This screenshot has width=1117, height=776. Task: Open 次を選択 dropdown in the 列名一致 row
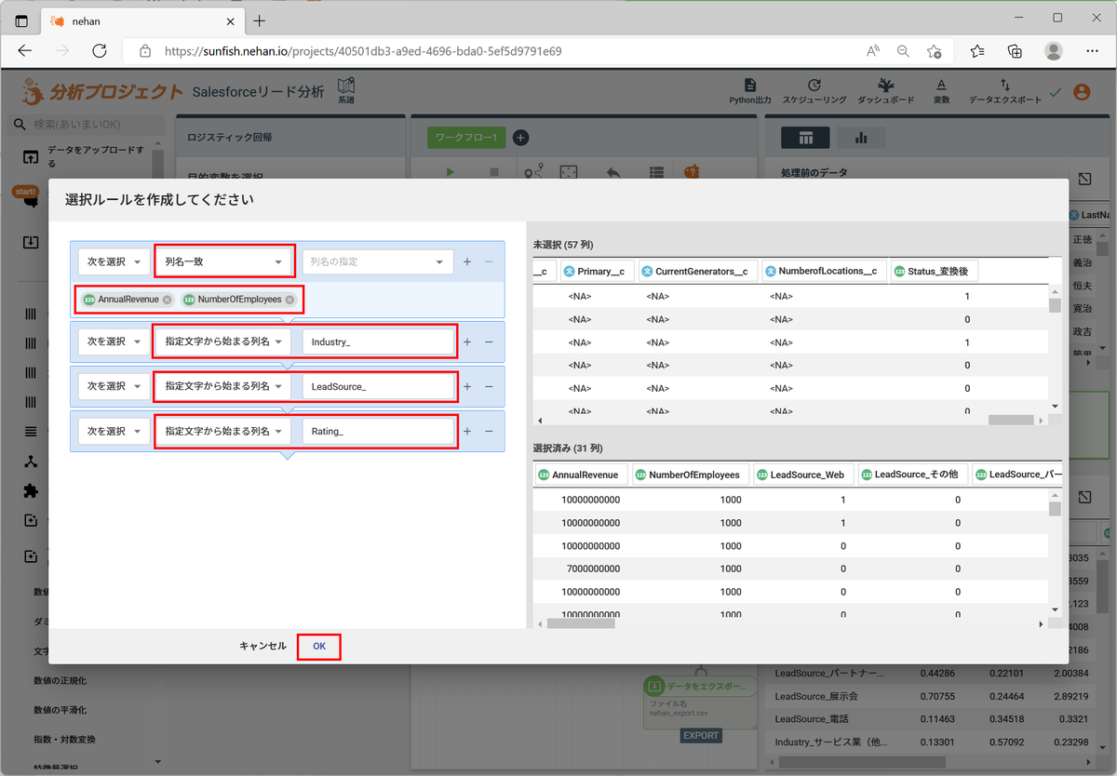(x=113, y=261)
